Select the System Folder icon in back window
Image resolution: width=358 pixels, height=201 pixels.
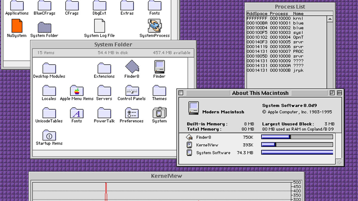pyautogui.click(x=44, y=27)
